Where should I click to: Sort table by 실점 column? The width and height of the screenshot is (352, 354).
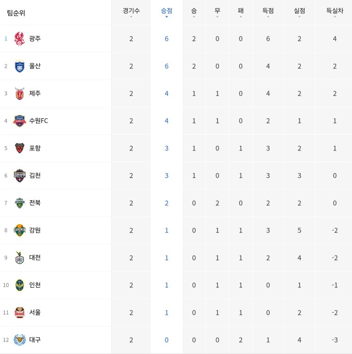299,12
